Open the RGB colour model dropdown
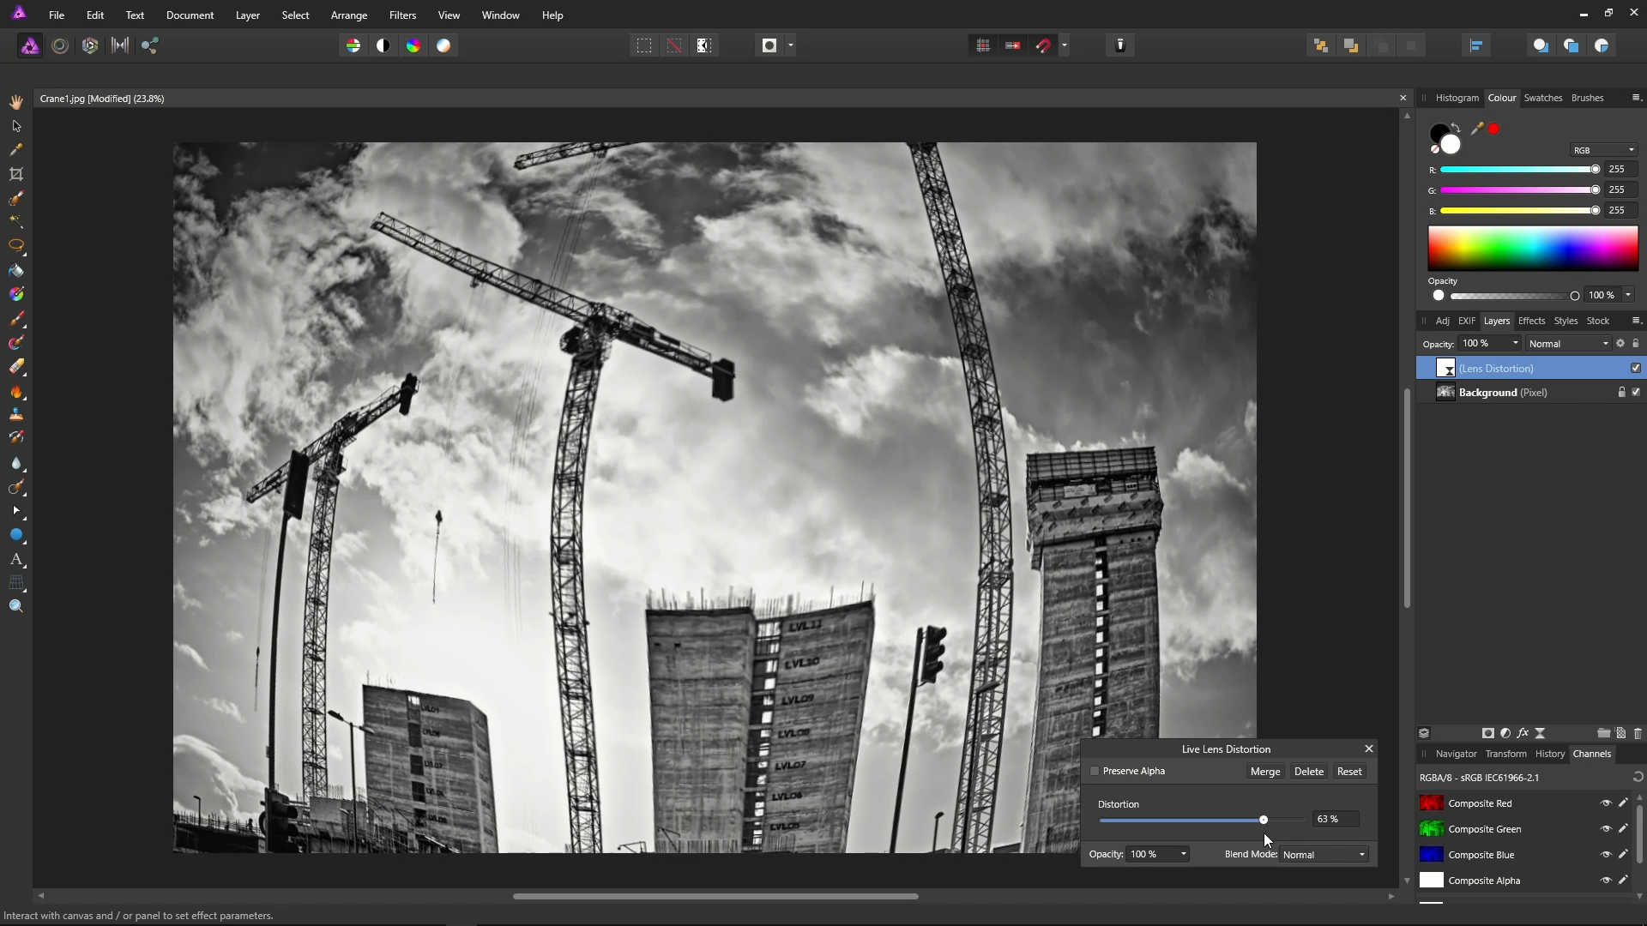 point(1603,150)
